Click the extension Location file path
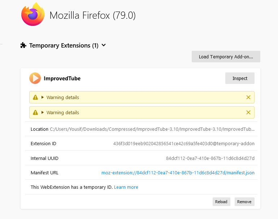 152,129
